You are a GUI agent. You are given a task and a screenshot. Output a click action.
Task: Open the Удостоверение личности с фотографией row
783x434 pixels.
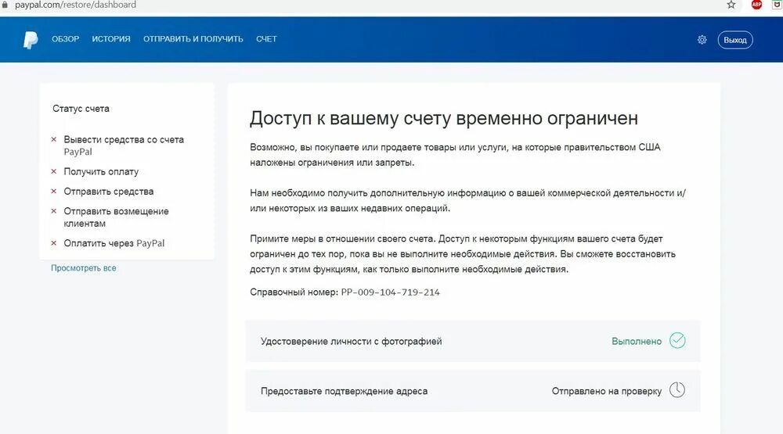pos(473,341)
